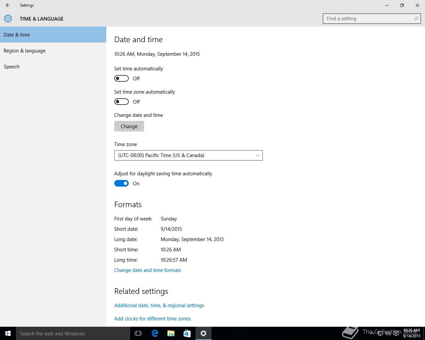Screen dimensions: 425x340
Task: Open Additional date, time, & regional settings
Action: 159,305
